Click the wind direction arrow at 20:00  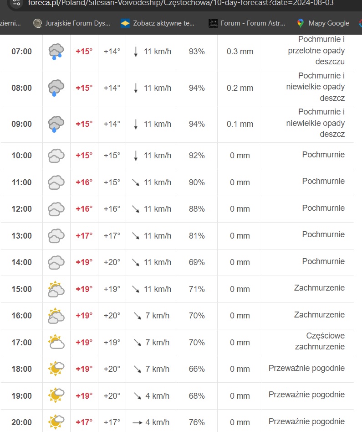(x=138, y=422)
